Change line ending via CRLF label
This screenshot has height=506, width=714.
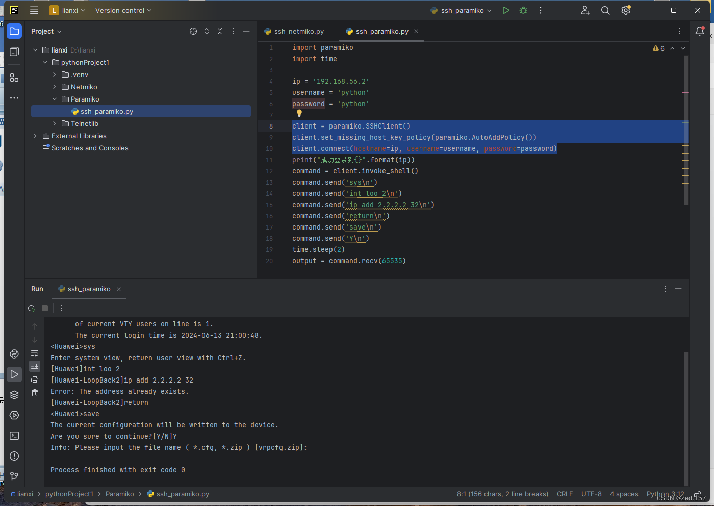coord(565,494)
